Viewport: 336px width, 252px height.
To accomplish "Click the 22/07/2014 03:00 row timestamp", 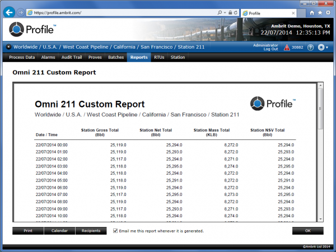I will [x=52, y=166].
